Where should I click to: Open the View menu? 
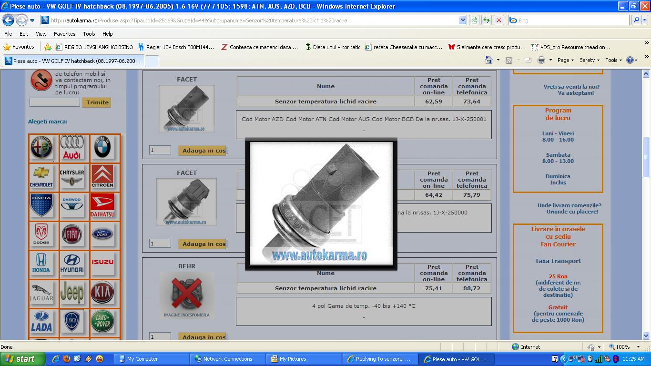tap(41, 34)
